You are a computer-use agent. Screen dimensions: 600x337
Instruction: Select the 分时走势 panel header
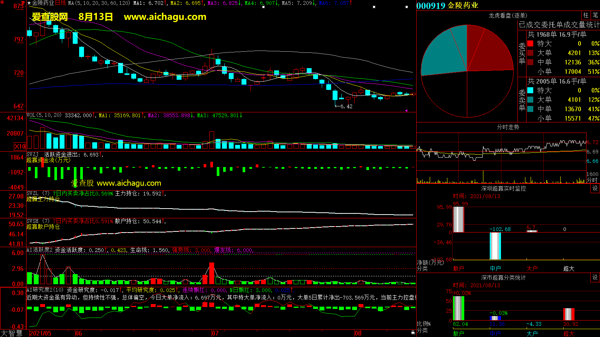click(508, 127)
